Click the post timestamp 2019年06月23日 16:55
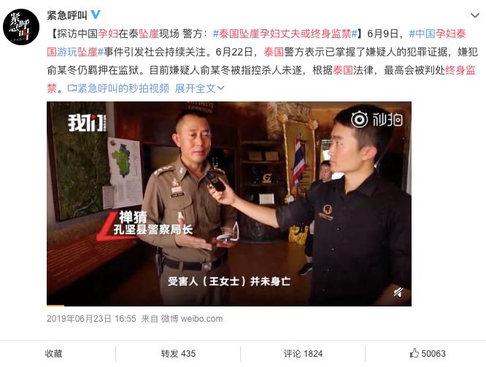Image resolution: width=486 pixels, height=367 pixels. tap(91, 319)
